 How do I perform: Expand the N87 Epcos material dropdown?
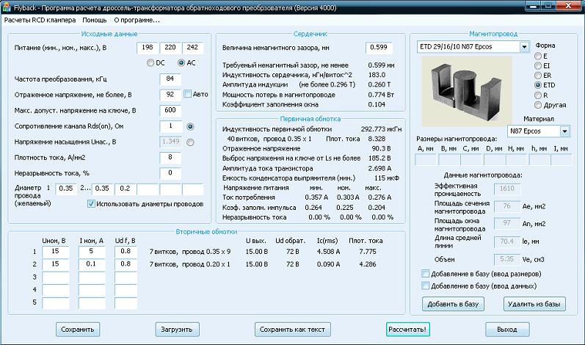[564, 131]
